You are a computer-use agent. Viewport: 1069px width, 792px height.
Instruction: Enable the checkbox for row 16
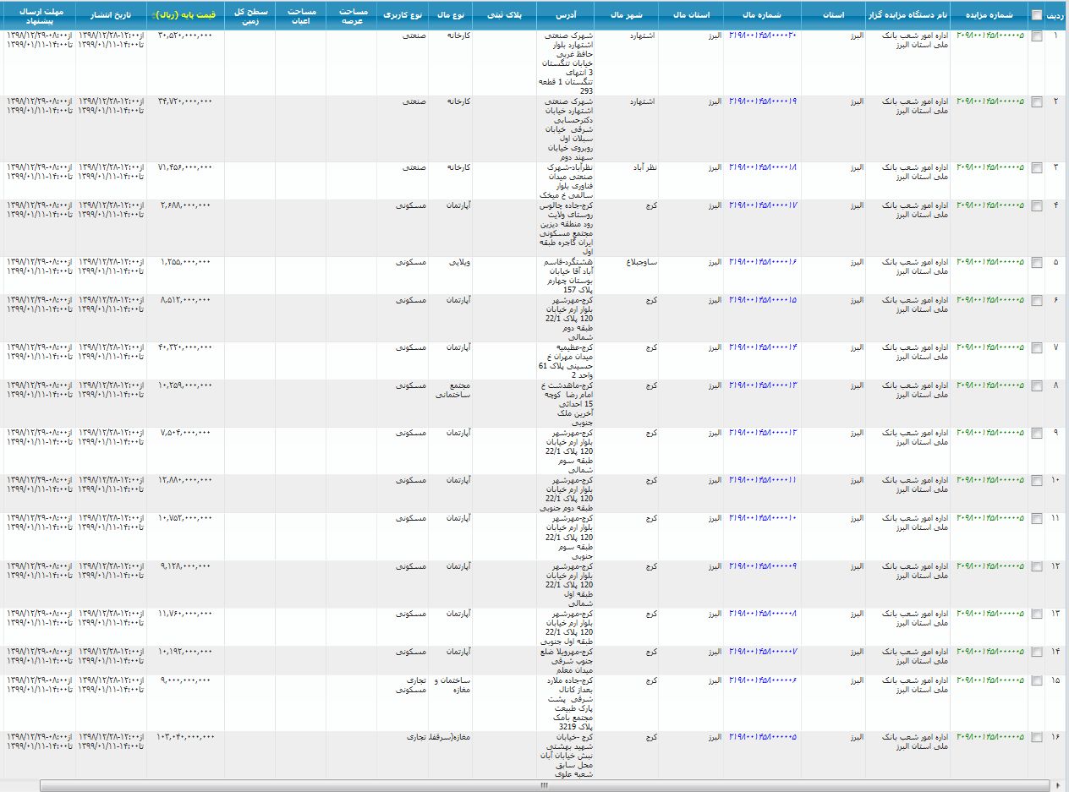1037,737
